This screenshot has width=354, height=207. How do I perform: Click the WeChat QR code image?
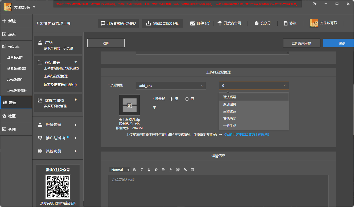click(x=58, y=187)
